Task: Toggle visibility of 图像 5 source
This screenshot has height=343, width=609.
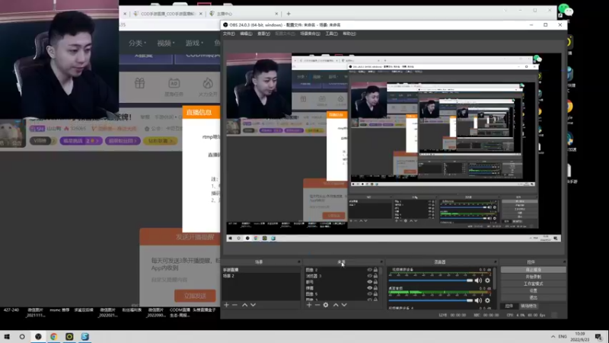Action: point(369,294)
